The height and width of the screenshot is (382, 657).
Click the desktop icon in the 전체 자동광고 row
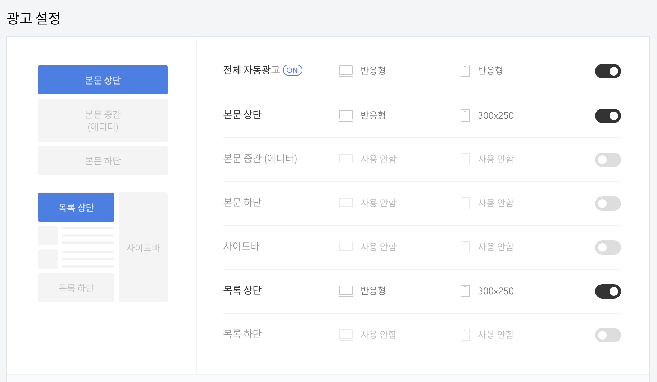[x=345, y=71]
